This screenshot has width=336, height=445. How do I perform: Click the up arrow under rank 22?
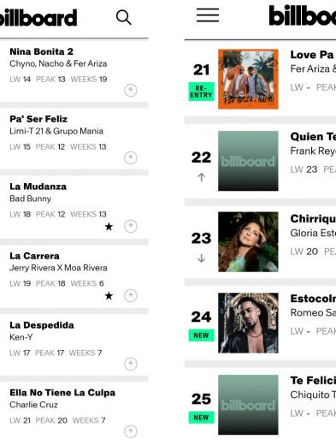click(x=201, y=177)
